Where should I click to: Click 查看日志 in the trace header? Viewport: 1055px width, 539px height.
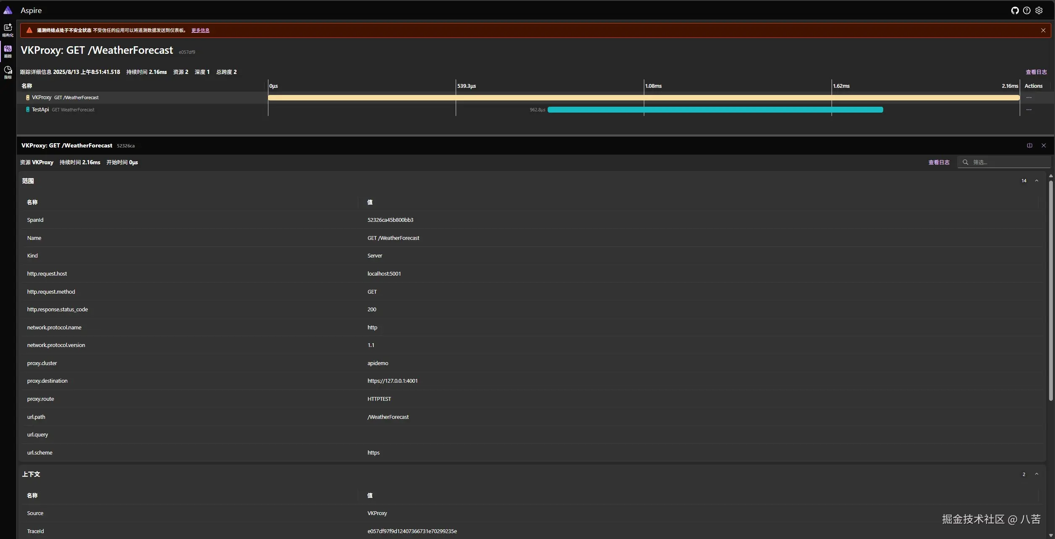coord(1036,72)
